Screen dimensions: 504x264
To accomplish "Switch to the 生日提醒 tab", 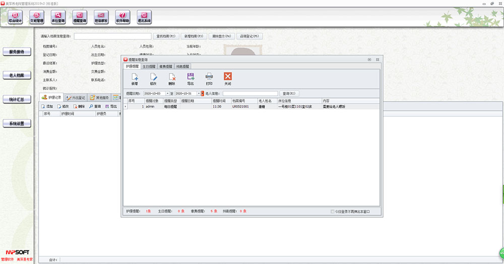I will click(x=149, y=66).
